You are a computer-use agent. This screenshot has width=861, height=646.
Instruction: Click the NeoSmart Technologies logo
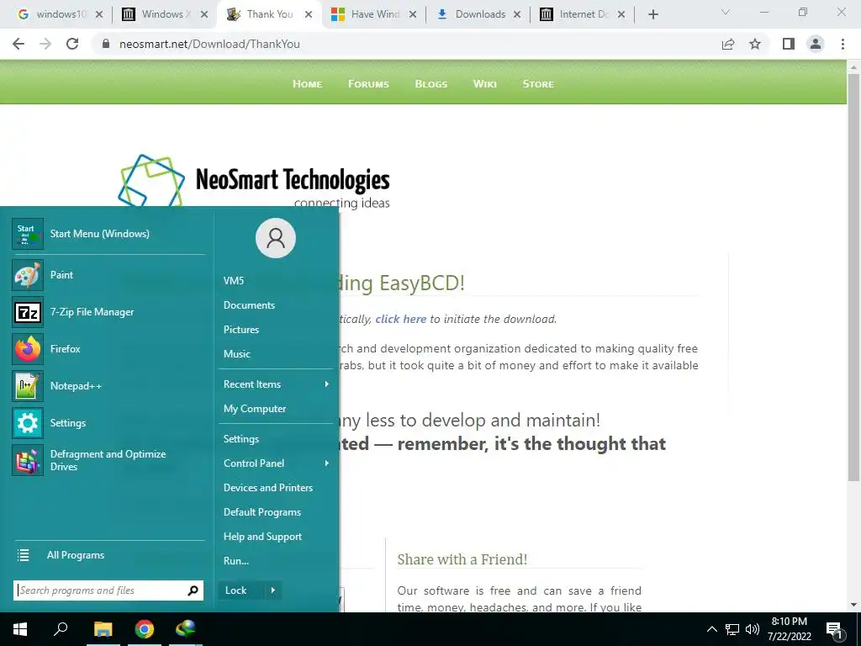[254, 182]
